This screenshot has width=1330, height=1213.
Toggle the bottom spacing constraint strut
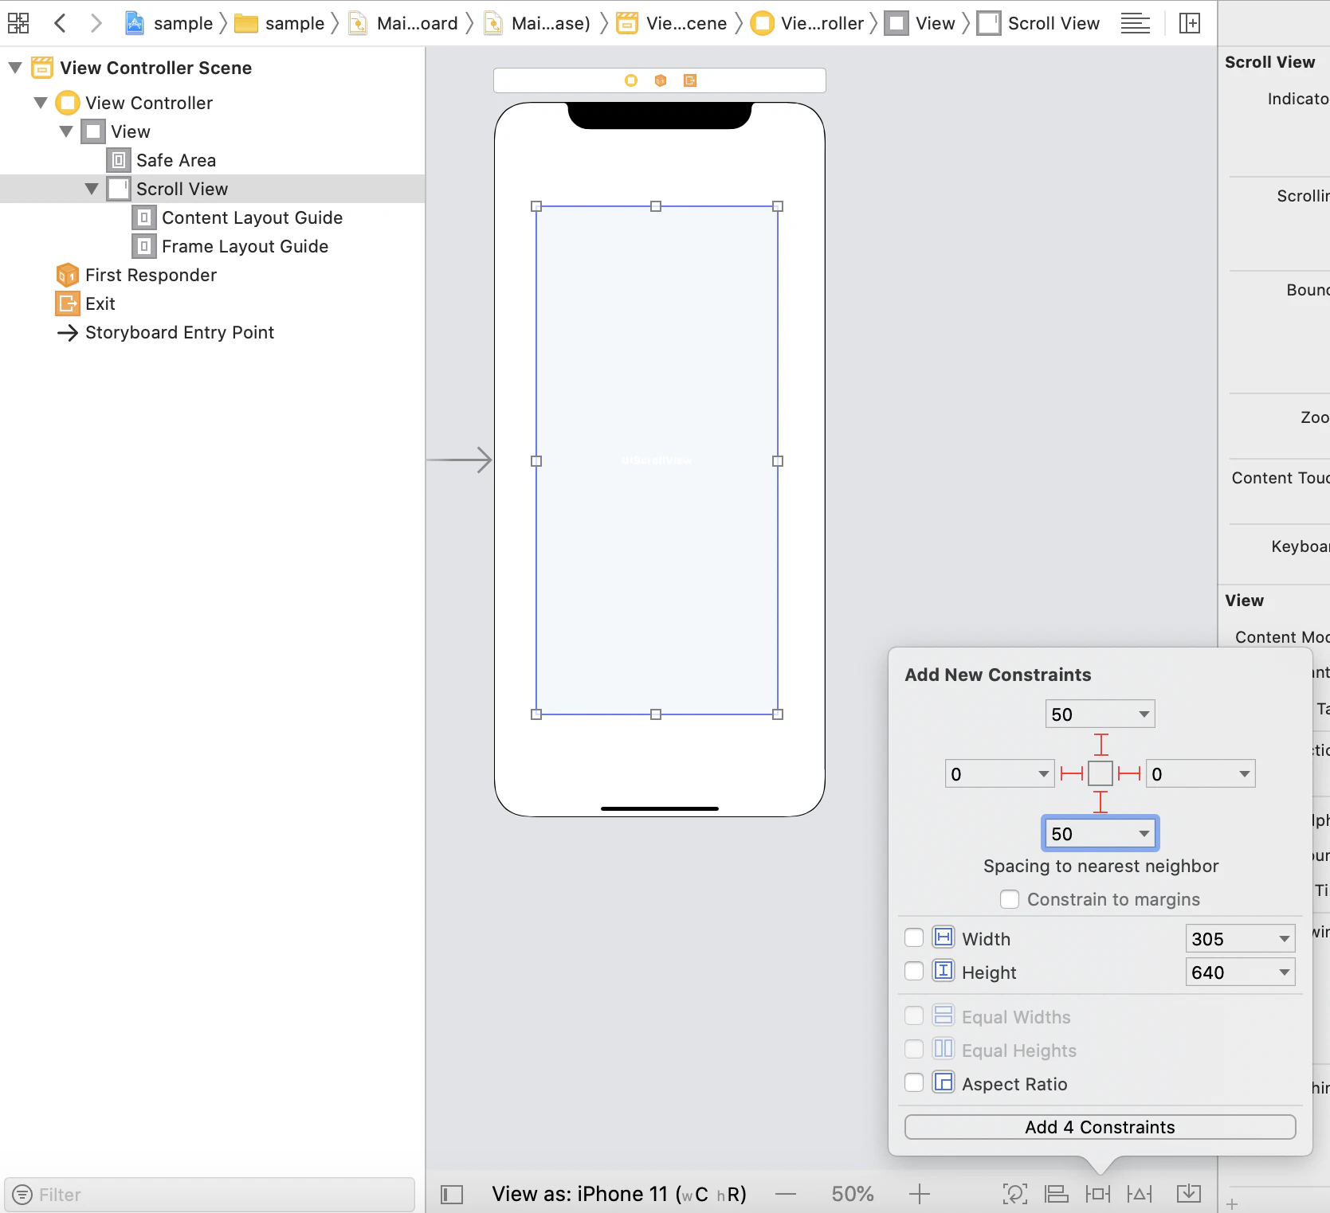coord(1100,802)
